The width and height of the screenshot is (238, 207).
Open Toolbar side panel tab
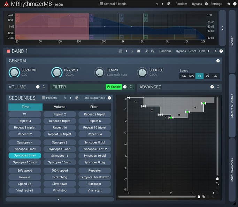232,42
